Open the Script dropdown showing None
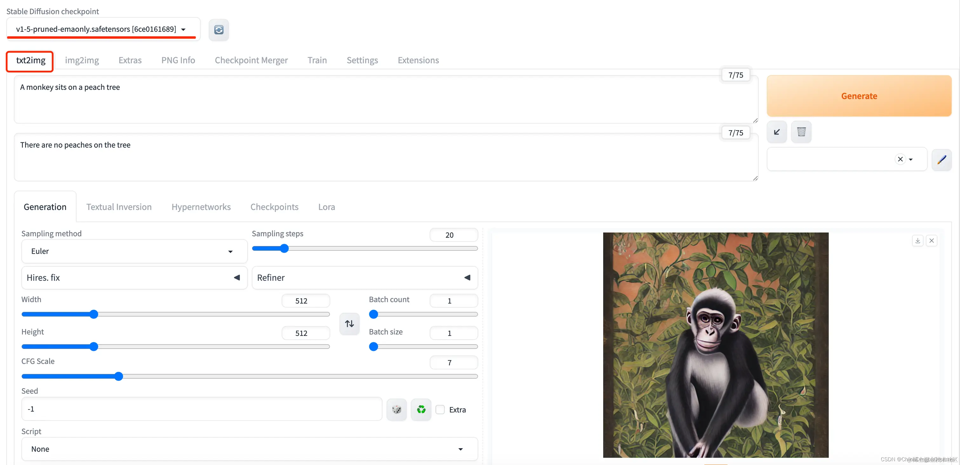960x465 pixels. [249, 449]
